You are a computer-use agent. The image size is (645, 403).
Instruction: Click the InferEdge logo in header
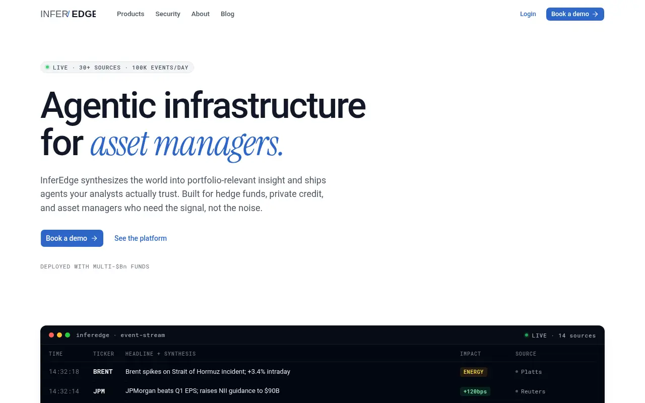click(68, 14)
